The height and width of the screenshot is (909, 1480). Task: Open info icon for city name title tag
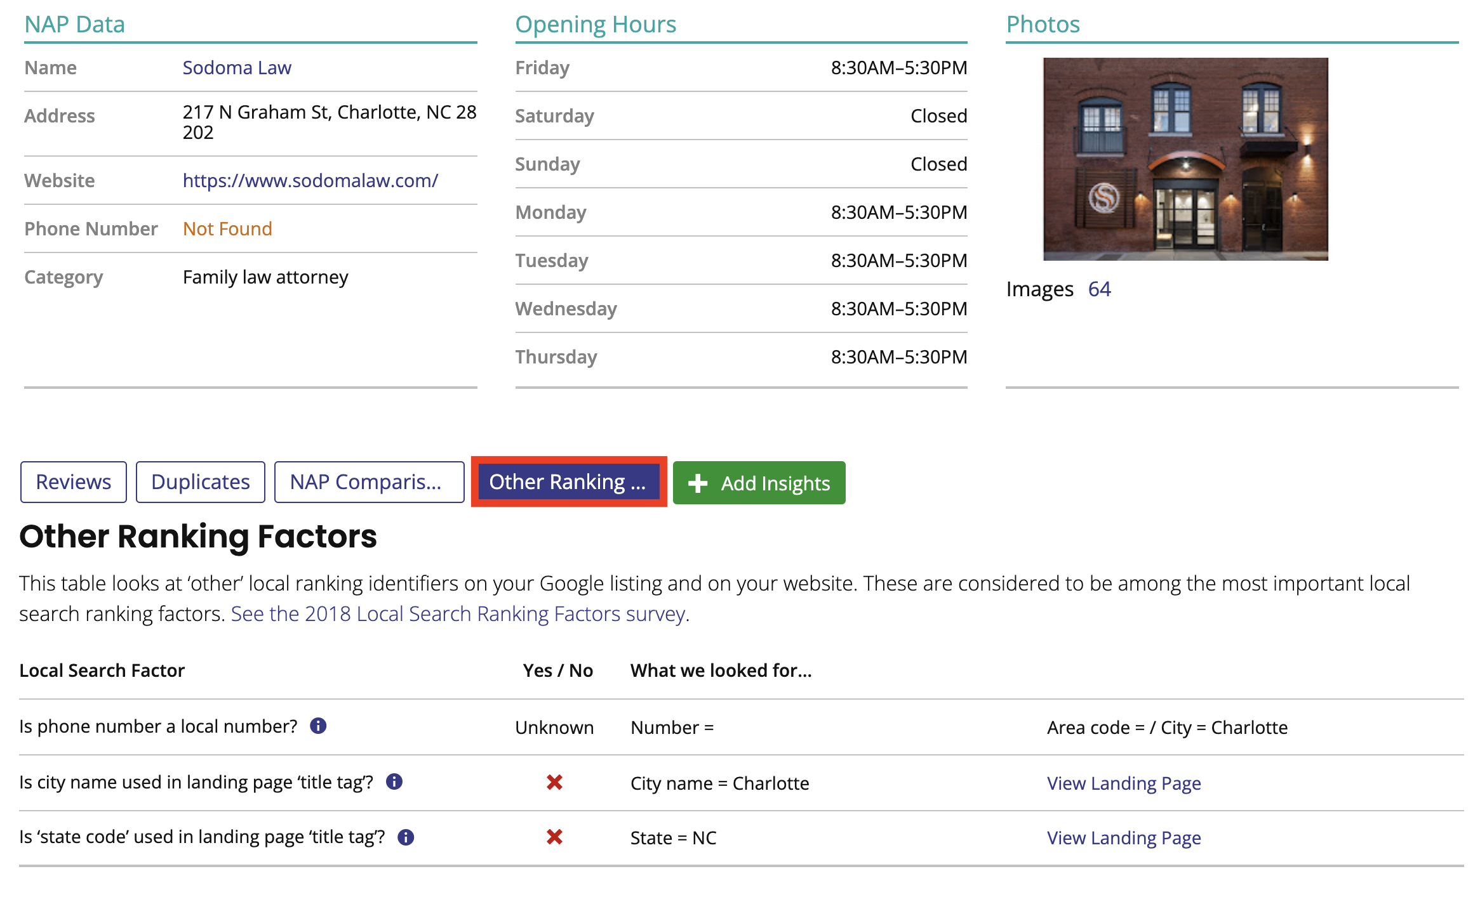click(x=394, y=781)
